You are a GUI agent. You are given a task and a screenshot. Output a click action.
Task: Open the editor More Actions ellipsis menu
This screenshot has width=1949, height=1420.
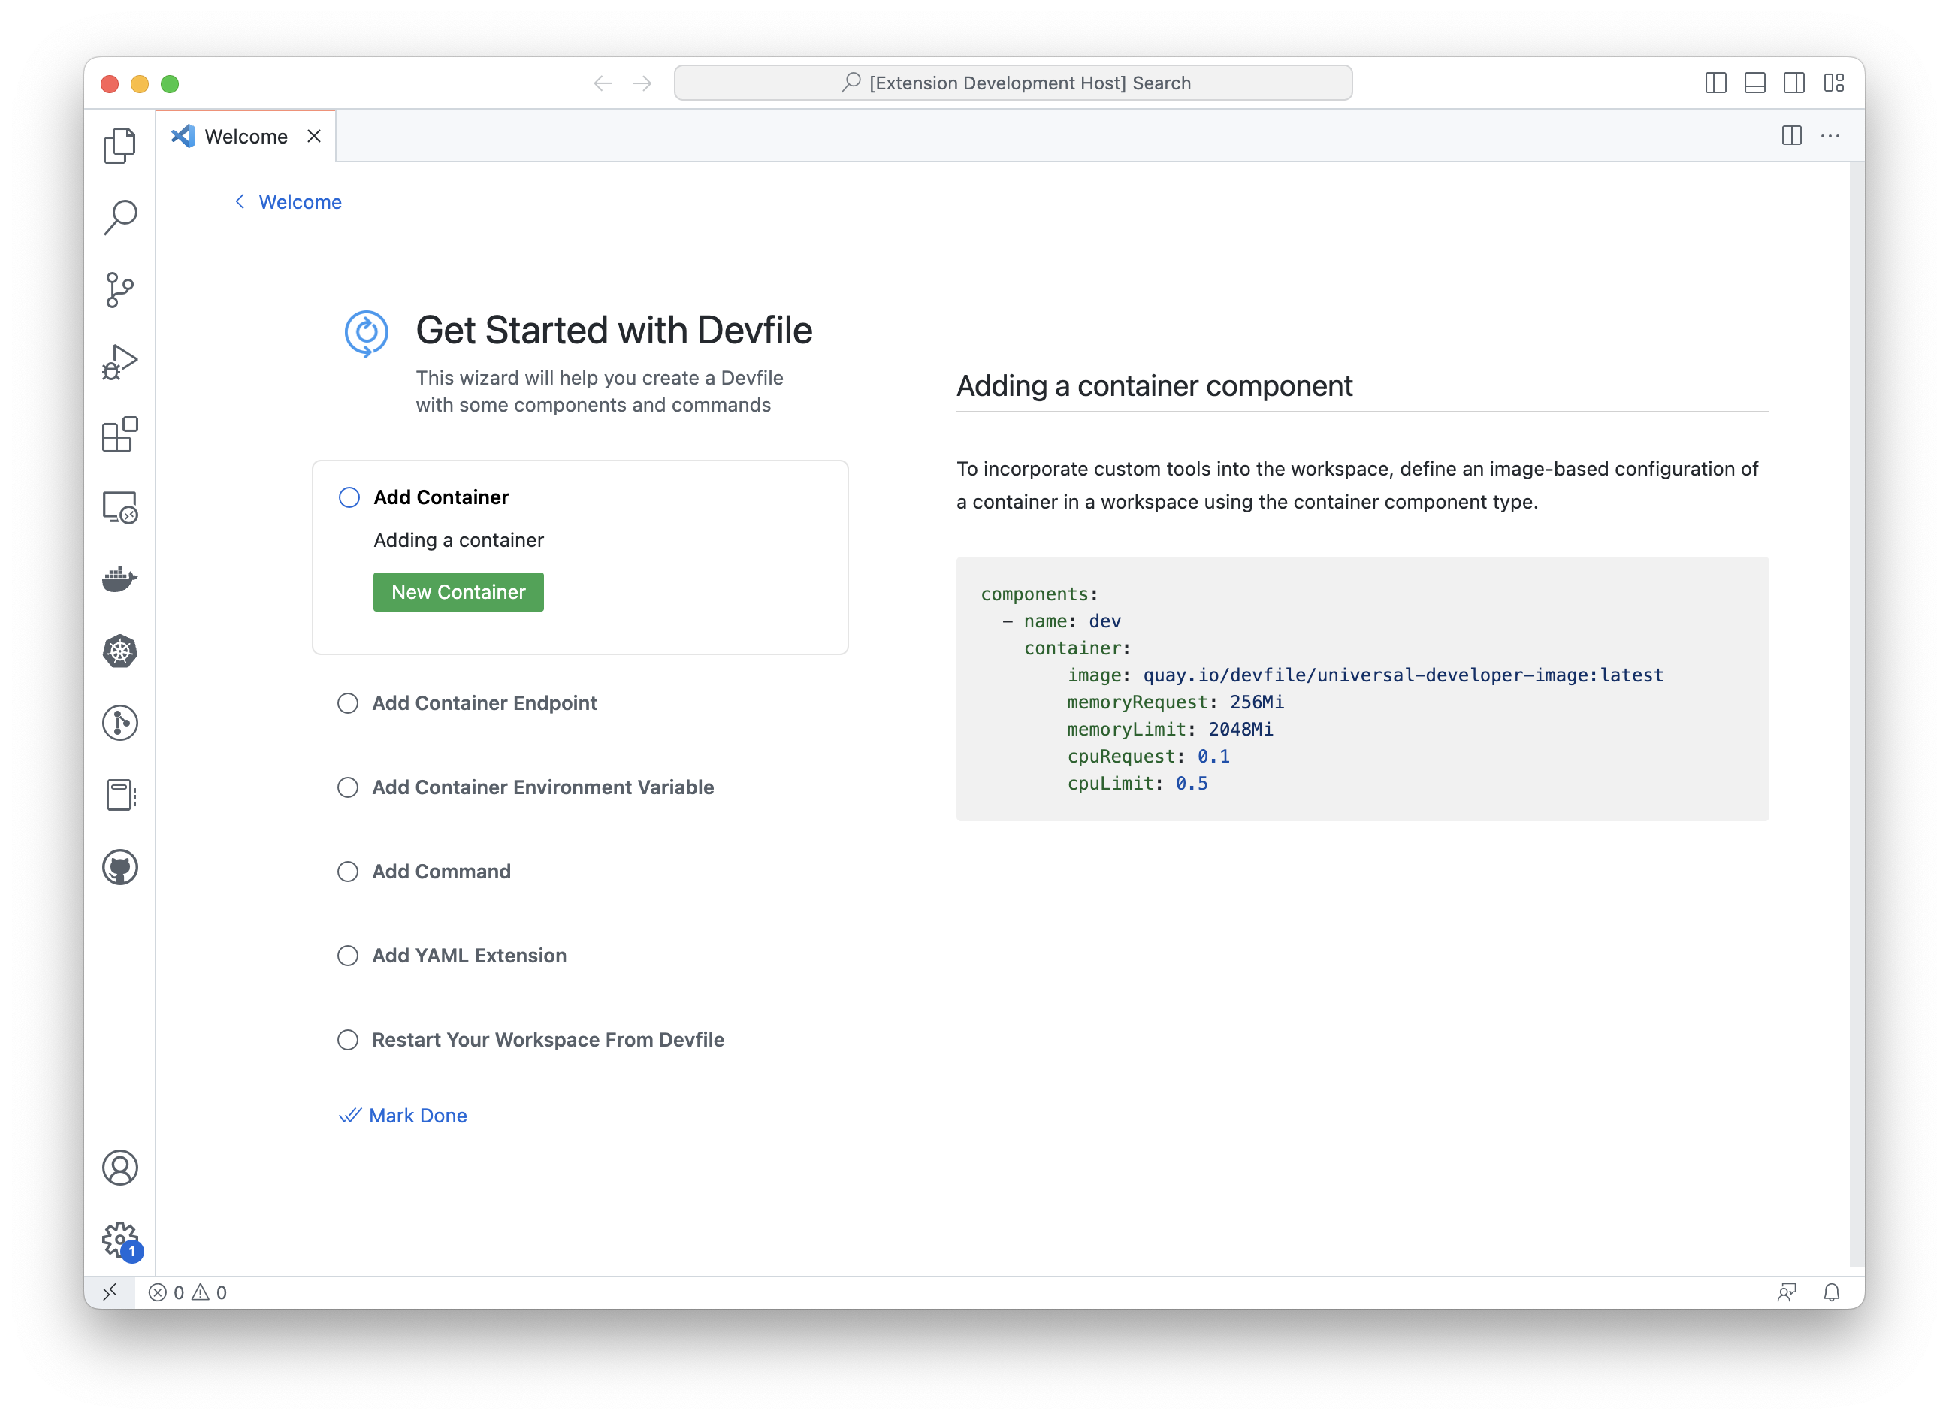(x=1830, y=136)
